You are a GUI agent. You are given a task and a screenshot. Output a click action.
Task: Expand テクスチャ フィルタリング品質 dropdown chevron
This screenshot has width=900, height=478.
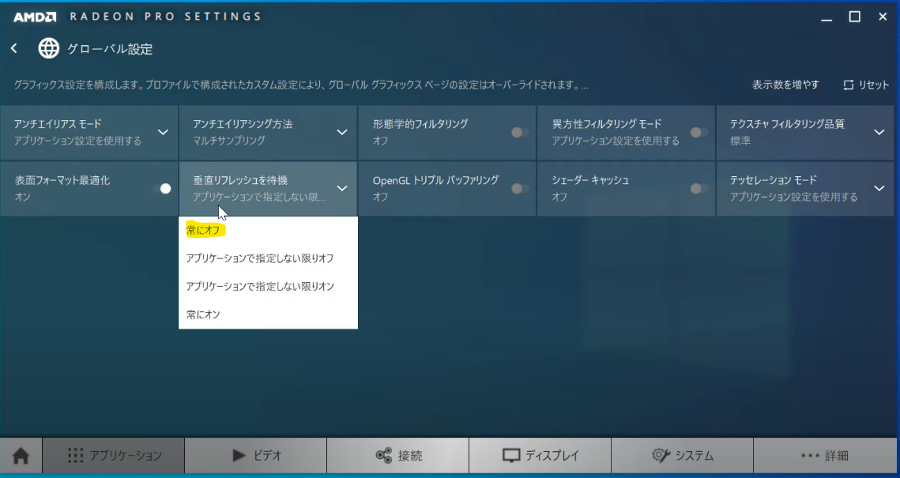pyautogui.click(x=879, y=133)
